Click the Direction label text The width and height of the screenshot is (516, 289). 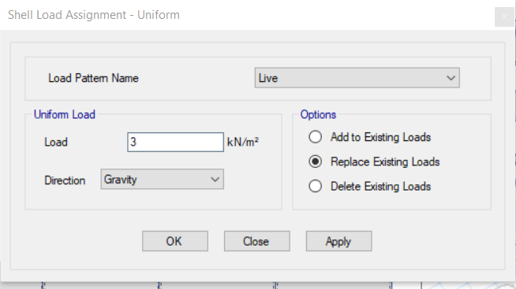tap(65, 180)
